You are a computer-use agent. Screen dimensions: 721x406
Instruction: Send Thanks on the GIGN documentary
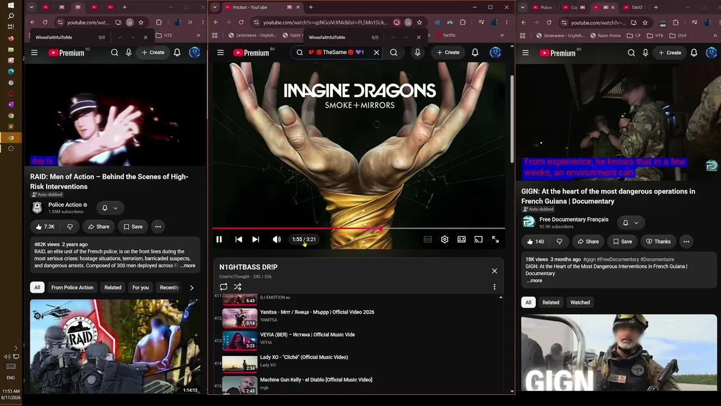[x=658, y=241]
